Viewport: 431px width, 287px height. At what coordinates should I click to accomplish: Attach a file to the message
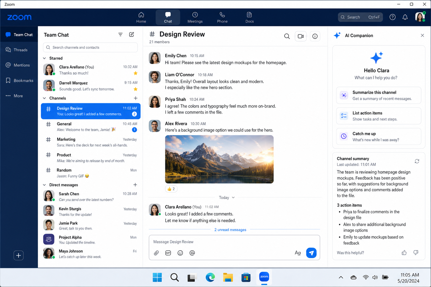pyautogui.click(x=156, y=253)
